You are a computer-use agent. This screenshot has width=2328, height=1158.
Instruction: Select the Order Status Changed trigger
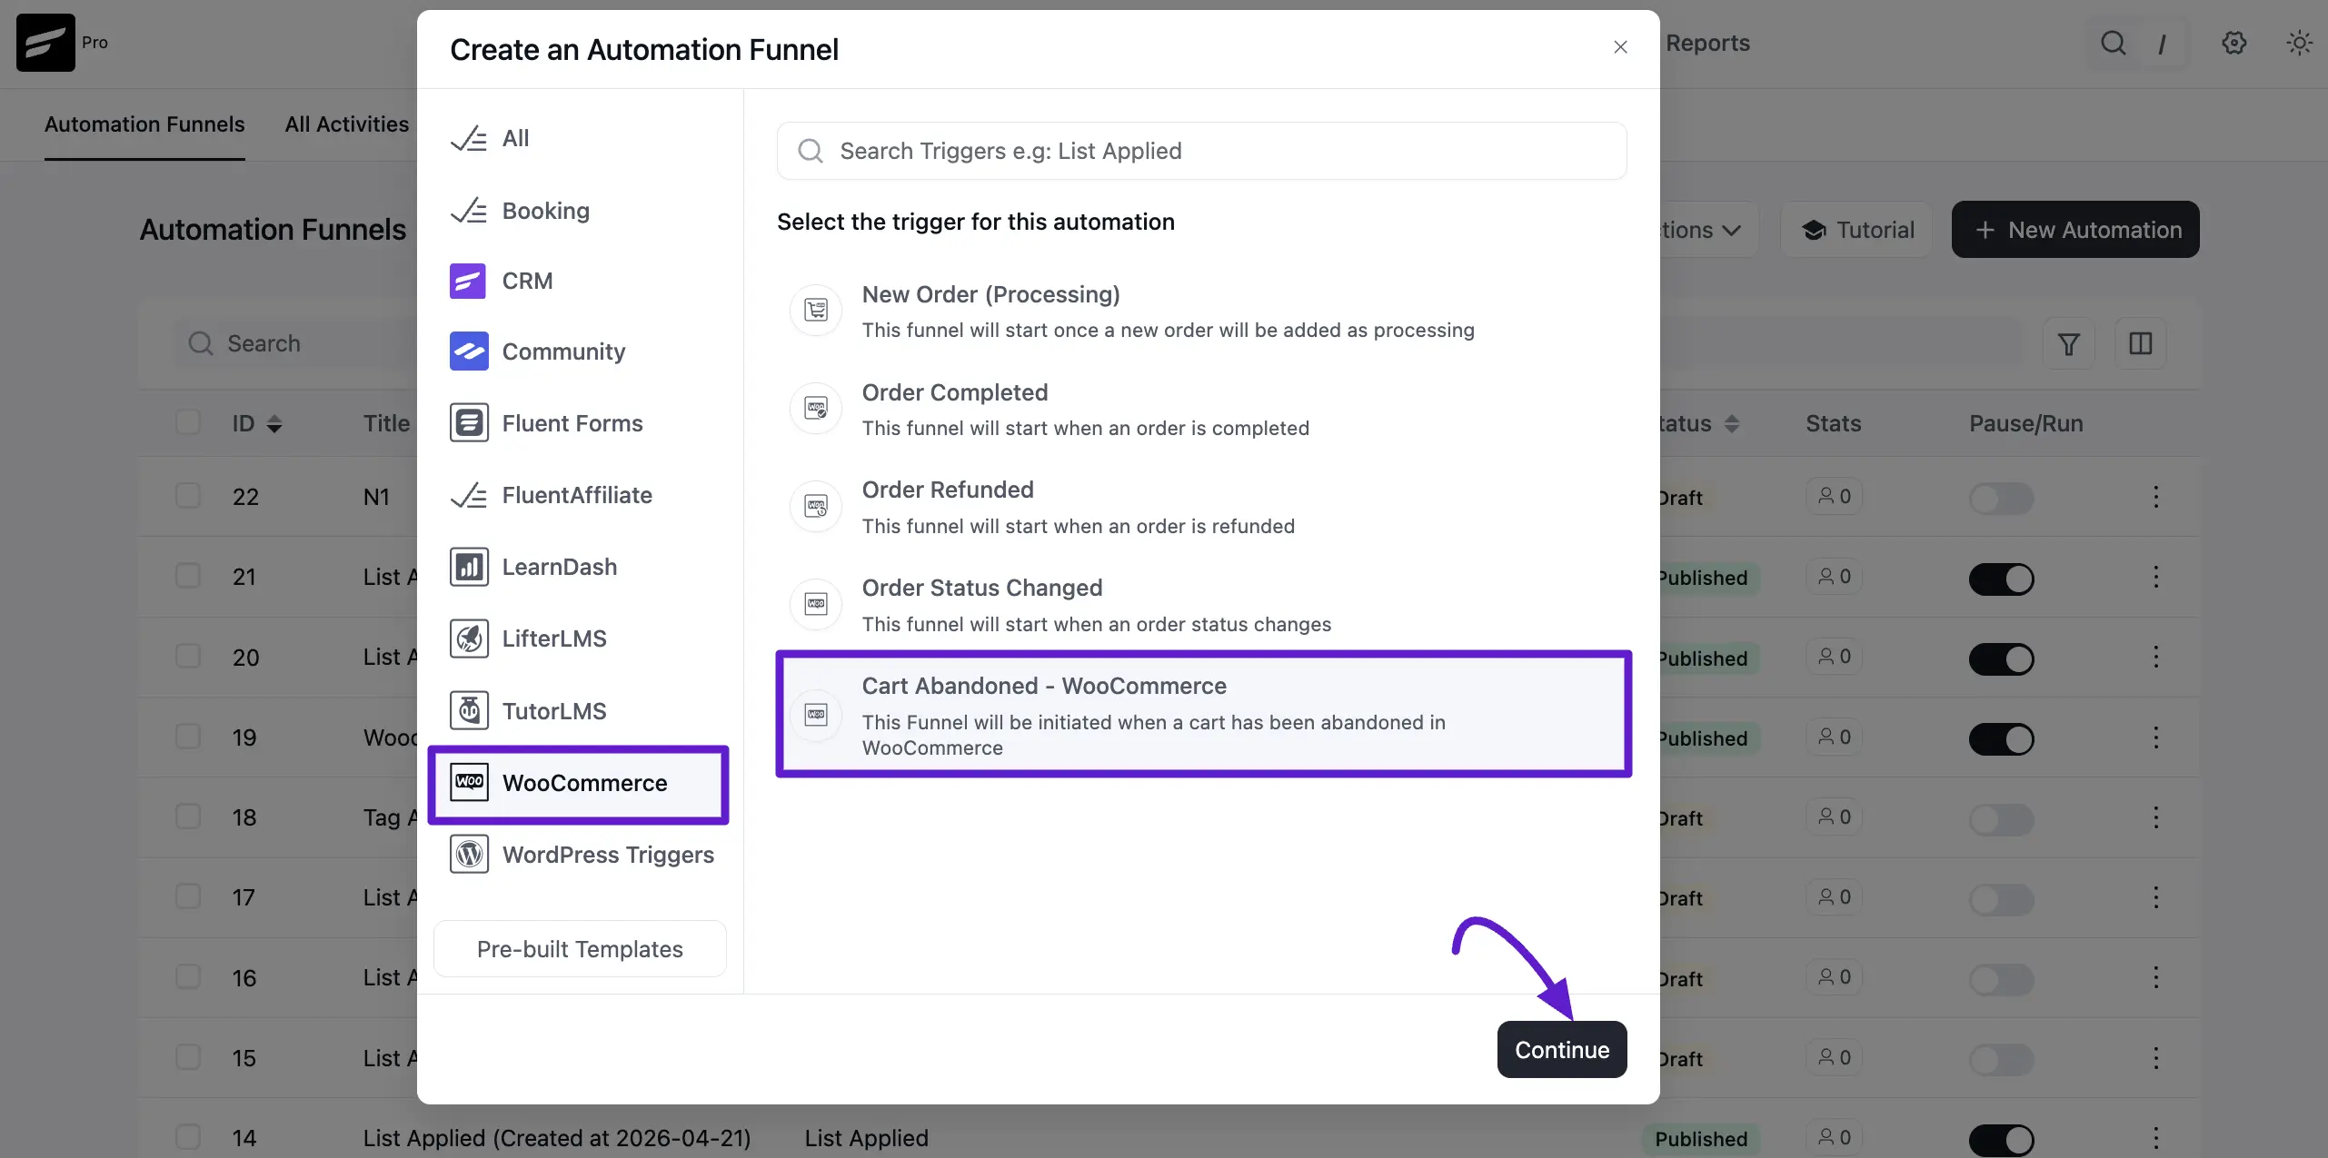[x=1201, y=606]
